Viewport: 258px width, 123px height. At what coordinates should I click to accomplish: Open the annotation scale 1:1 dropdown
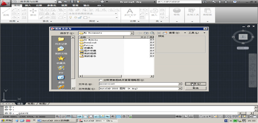click(206, 117)
